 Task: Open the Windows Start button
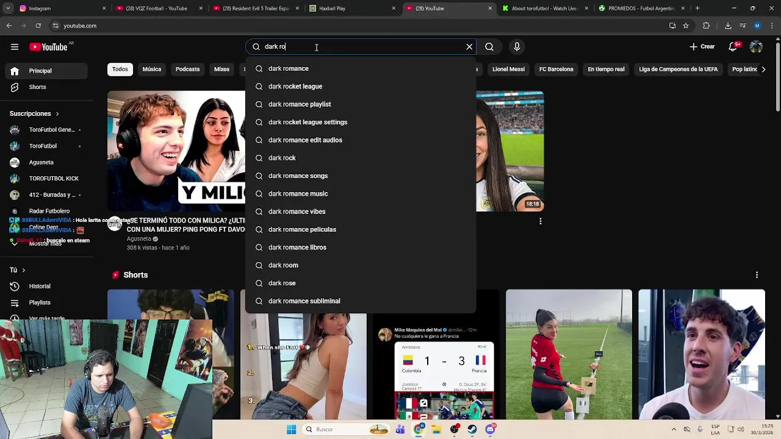pos(291,429)
